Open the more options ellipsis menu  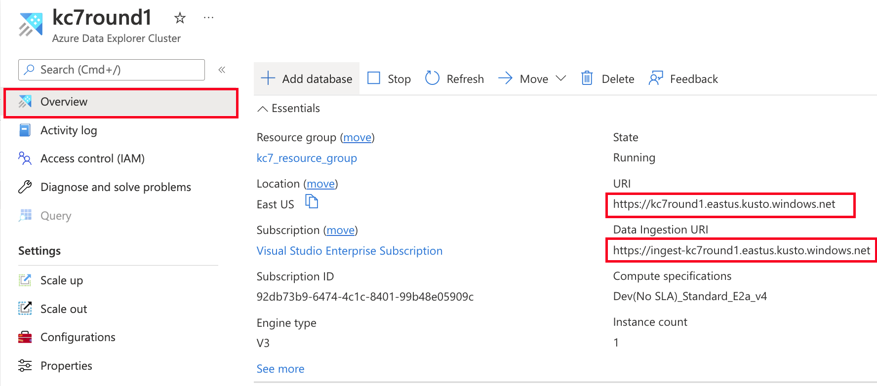click(x=209, y=18)
